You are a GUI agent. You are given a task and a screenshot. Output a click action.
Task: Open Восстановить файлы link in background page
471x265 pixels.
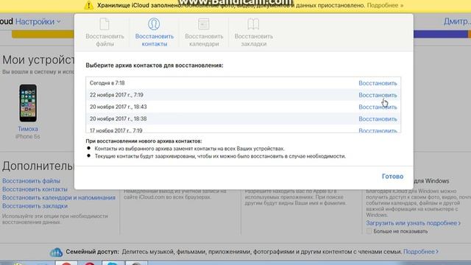click(x=31, y=181)
